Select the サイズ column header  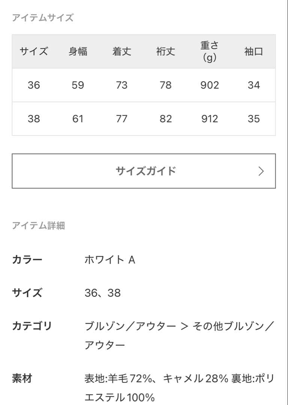click(x=34, y=52)
